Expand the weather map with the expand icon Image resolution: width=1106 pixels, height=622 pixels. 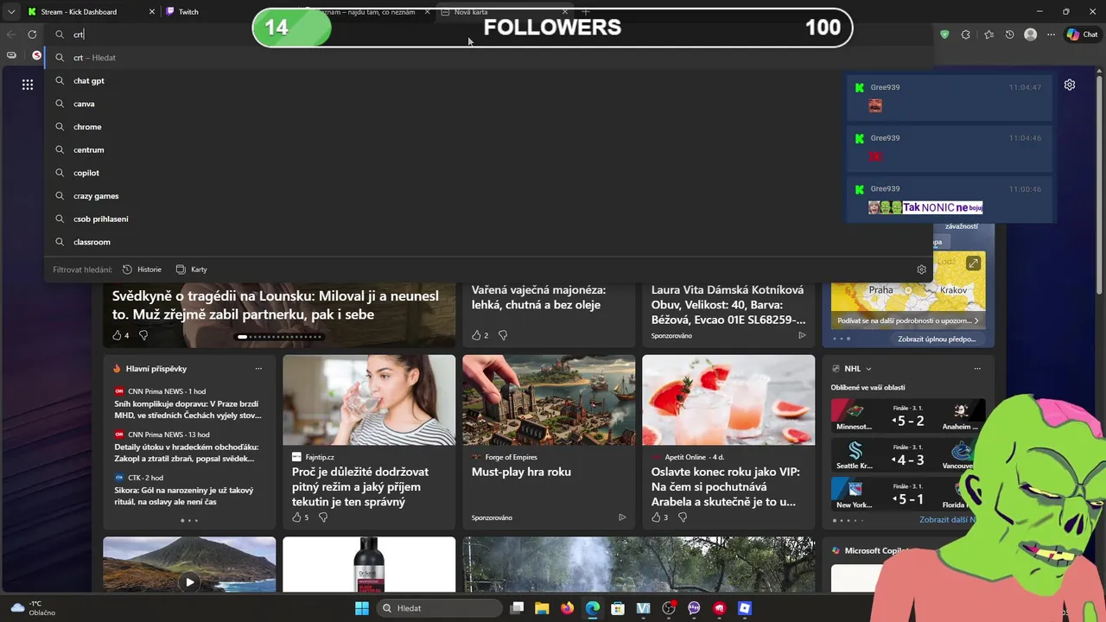973,263
